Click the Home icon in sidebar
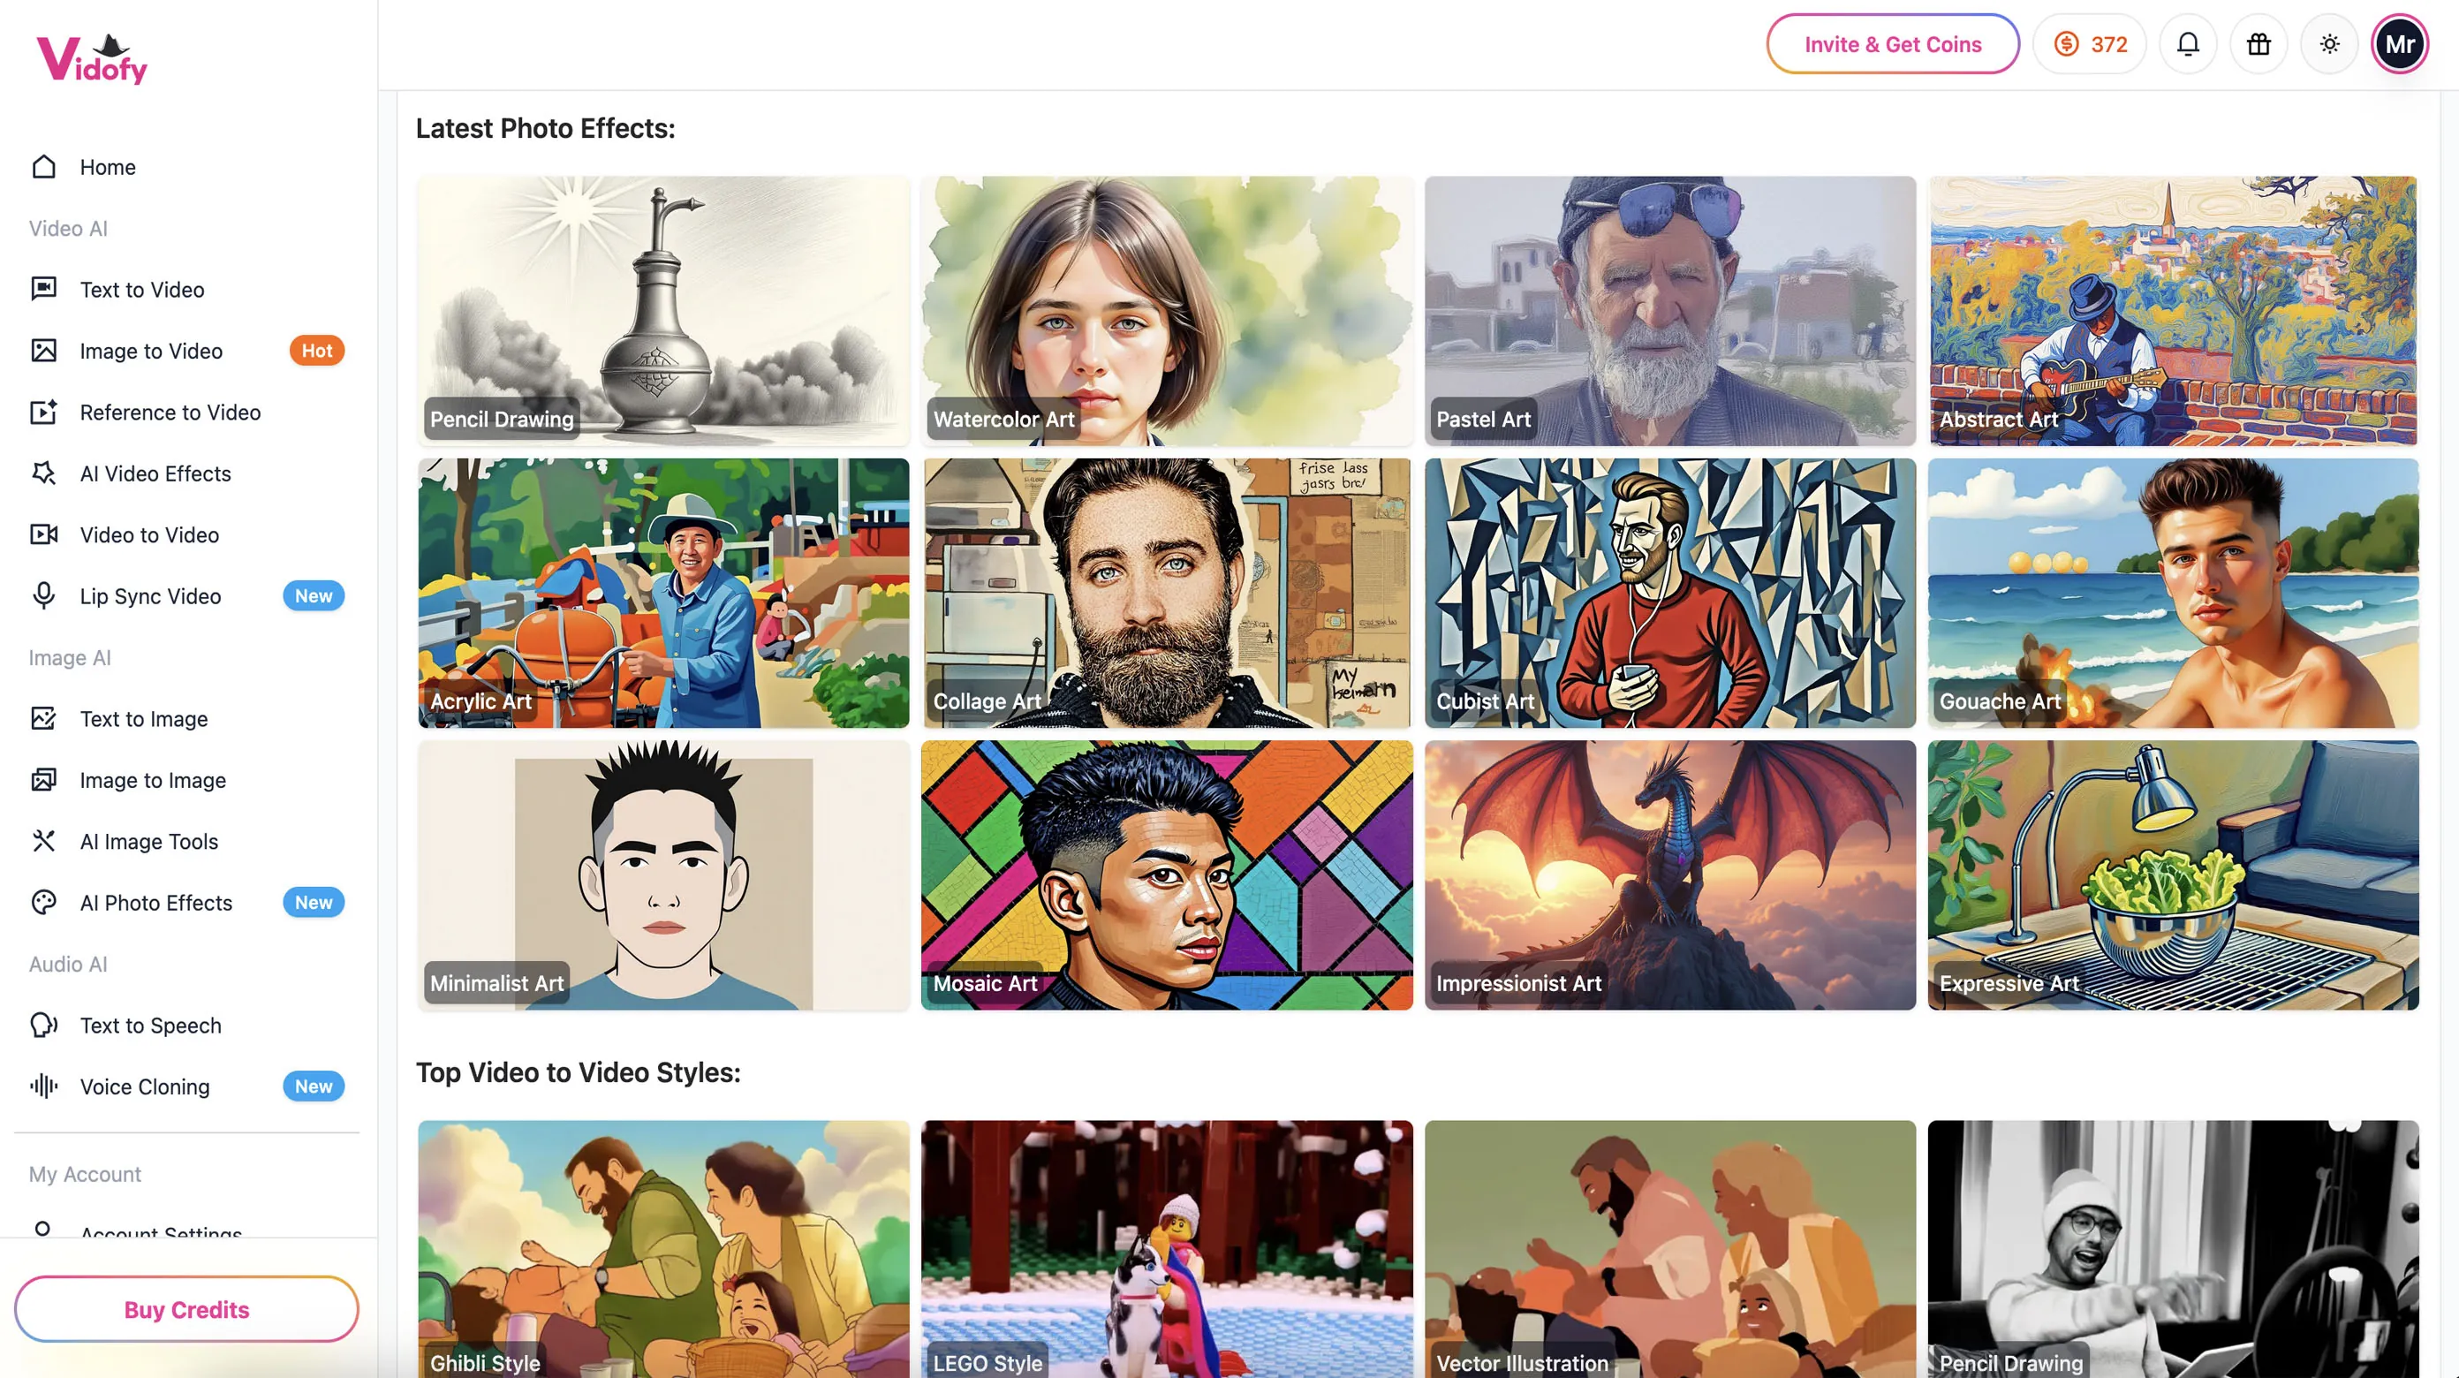This screenshot has height=1378, width=2459. pos(44,167)
